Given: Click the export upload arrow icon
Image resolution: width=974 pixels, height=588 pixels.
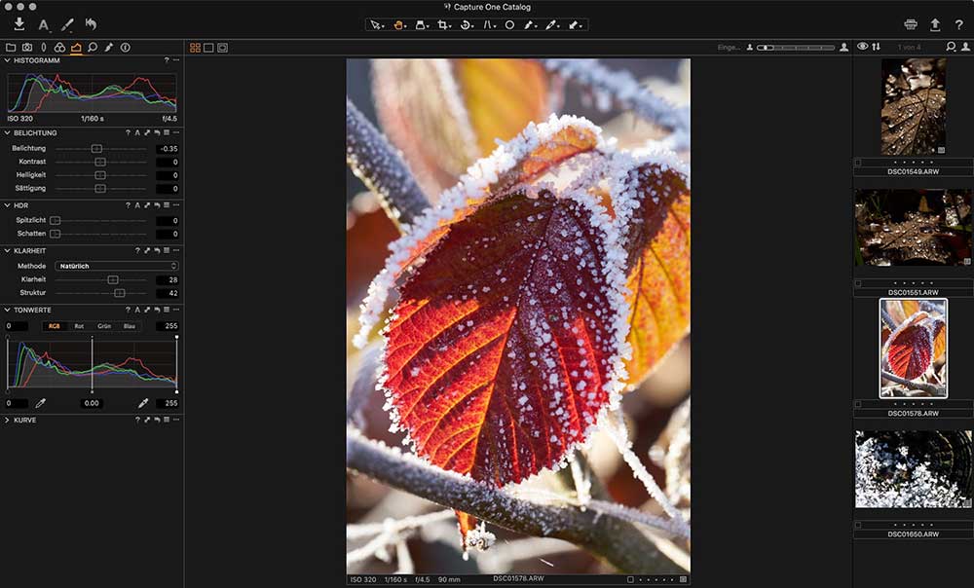Looking at the screenshot, I should tap(935, 24).
